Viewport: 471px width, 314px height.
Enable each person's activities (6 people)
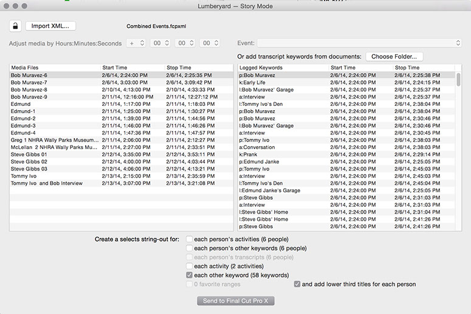click(x=189, y=239)
